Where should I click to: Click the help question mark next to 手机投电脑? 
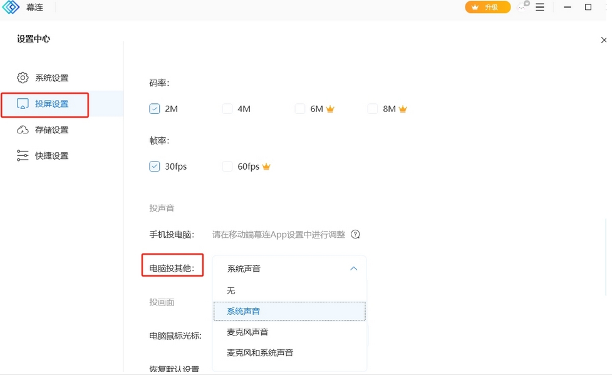[x=356, y=235]
